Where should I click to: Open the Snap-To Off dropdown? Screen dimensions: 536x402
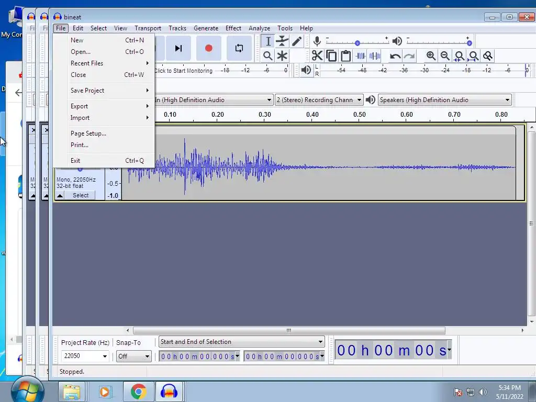[133, 356]
